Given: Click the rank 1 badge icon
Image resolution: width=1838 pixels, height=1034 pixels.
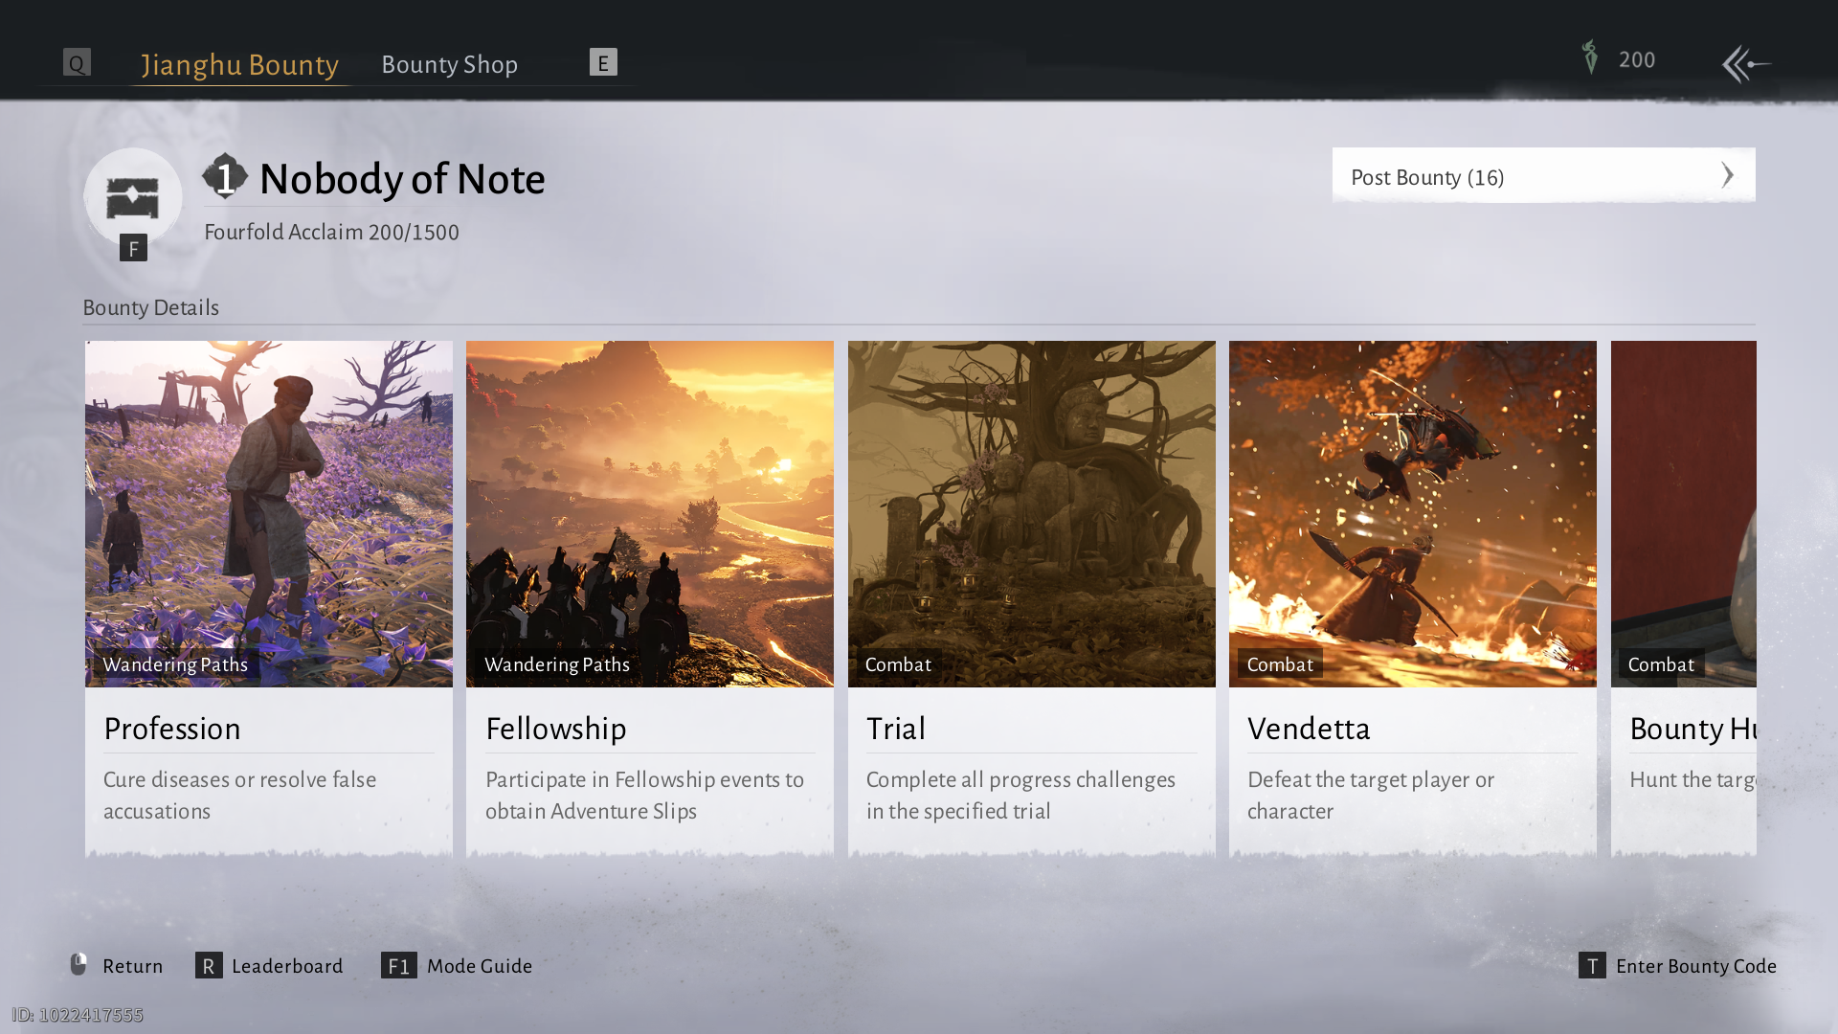Looking at the screenshot, I should [x=225, y=177].
